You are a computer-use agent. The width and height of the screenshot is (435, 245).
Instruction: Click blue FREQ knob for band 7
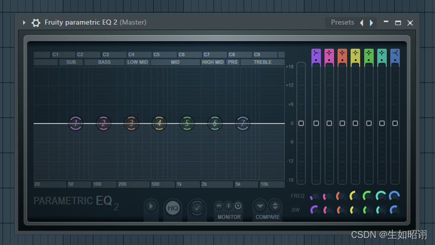coord(394,196)
